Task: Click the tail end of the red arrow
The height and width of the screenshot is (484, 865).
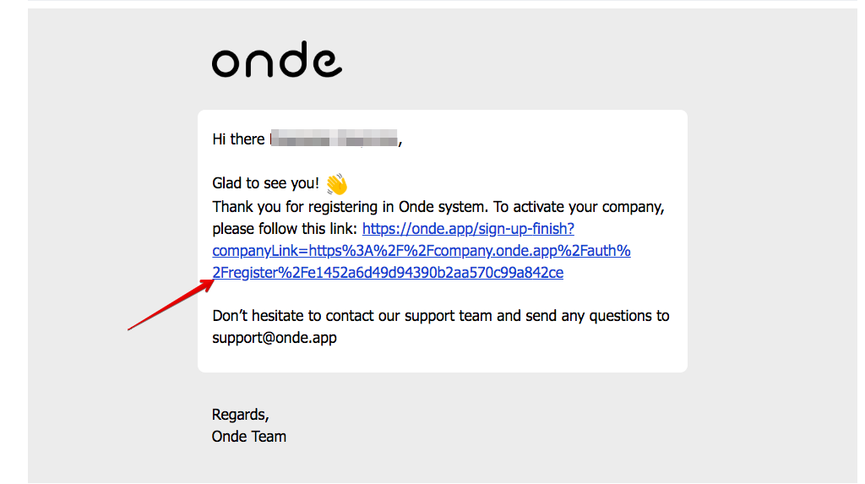Action: point(130,329)
